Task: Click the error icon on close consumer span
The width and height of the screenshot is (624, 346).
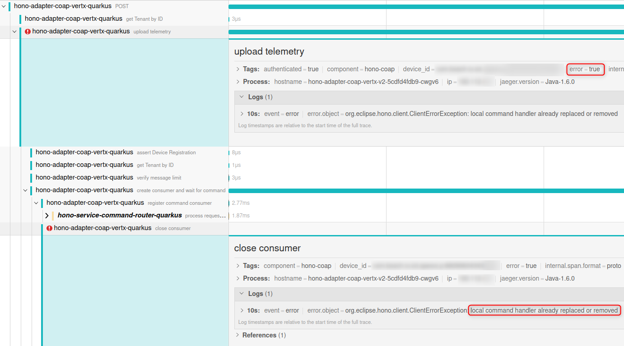Action: coord(49,228)
